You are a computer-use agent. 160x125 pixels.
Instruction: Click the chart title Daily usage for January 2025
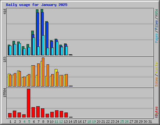point(37,5)
